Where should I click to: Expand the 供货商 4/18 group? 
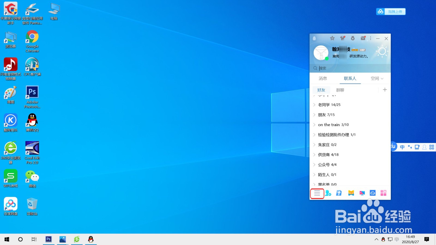[350, 155]
